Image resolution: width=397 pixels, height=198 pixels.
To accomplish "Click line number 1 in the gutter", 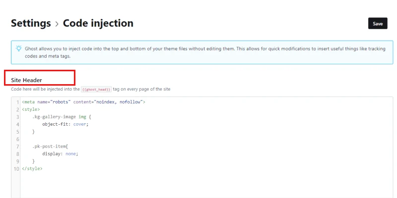I will point(17,101).
